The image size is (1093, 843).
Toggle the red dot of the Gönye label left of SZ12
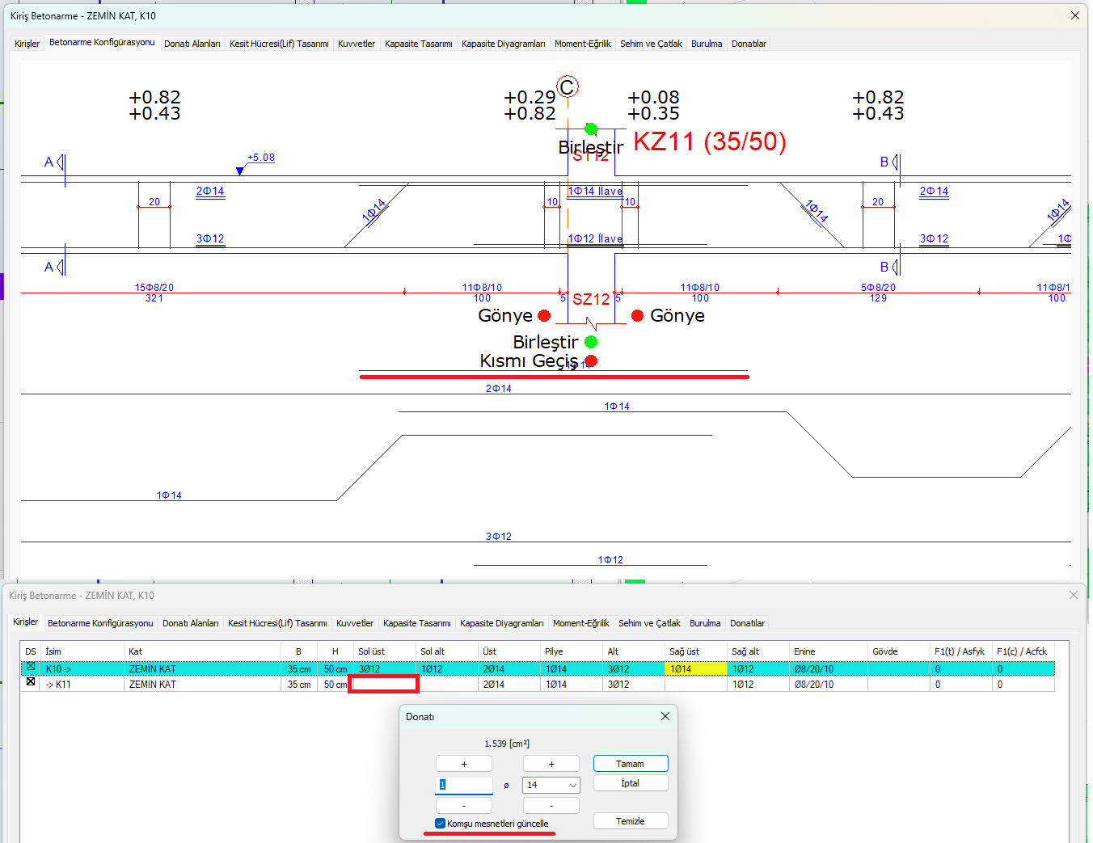544,315
